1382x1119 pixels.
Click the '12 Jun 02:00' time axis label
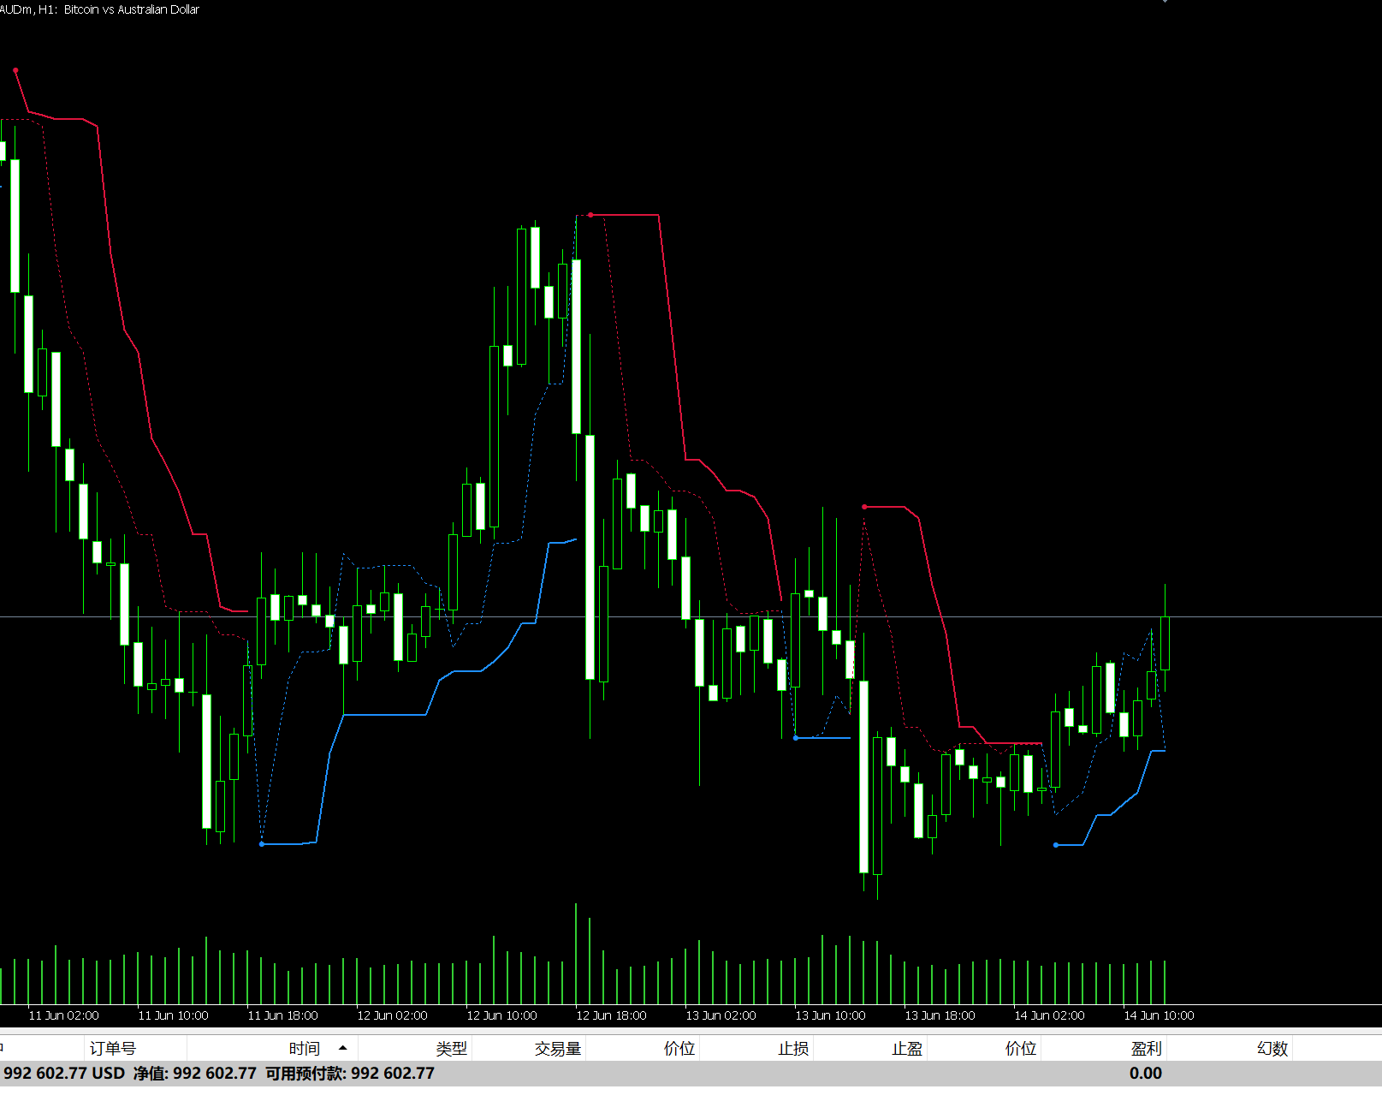393,1015
